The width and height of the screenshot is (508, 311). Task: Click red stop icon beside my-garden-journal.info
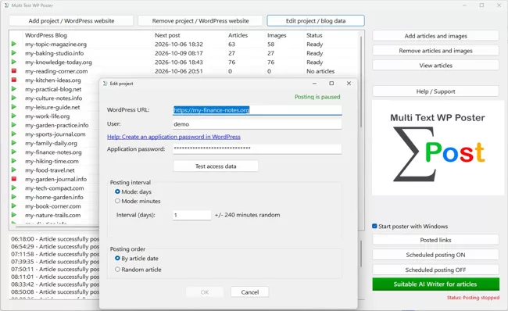coord(13,178)
